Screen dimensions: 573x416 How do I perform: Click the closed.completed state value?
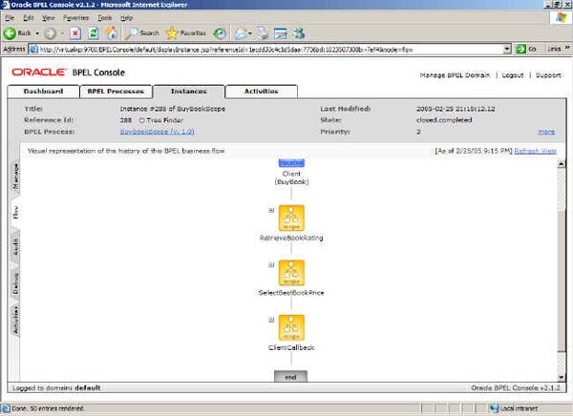pos(444,120)
